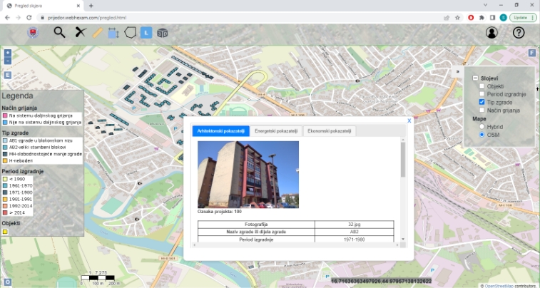The width and height of the screenshot is (540, 288).
Task: Enable the Način grijanja layer checkbox
Action: coord(482,110)
